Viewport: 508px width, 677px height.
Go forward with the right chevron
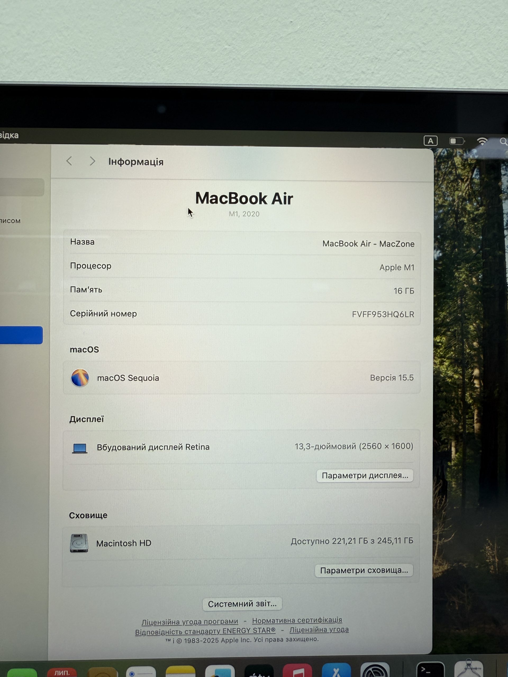92,161
